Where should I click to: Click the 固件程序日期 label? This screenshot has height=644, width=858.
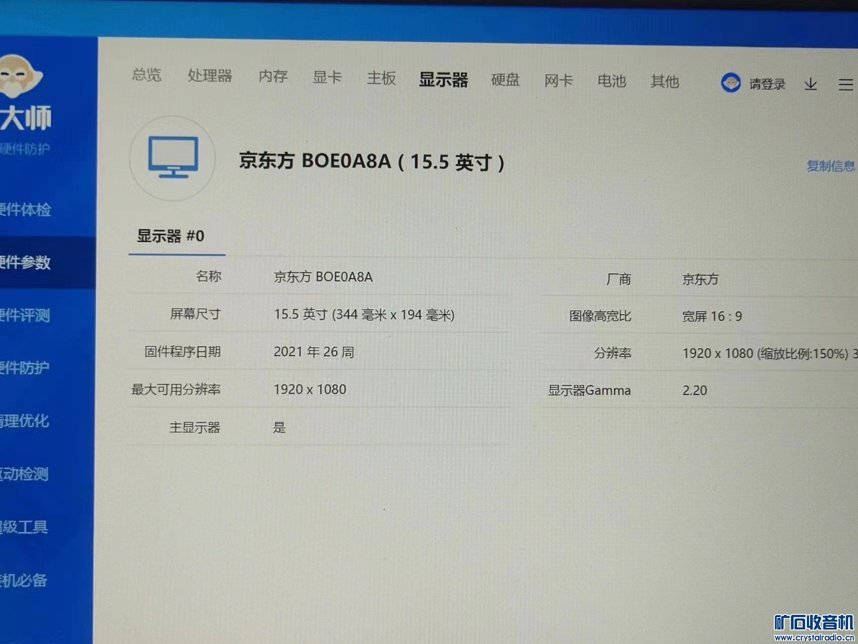[x=183, y=352]
